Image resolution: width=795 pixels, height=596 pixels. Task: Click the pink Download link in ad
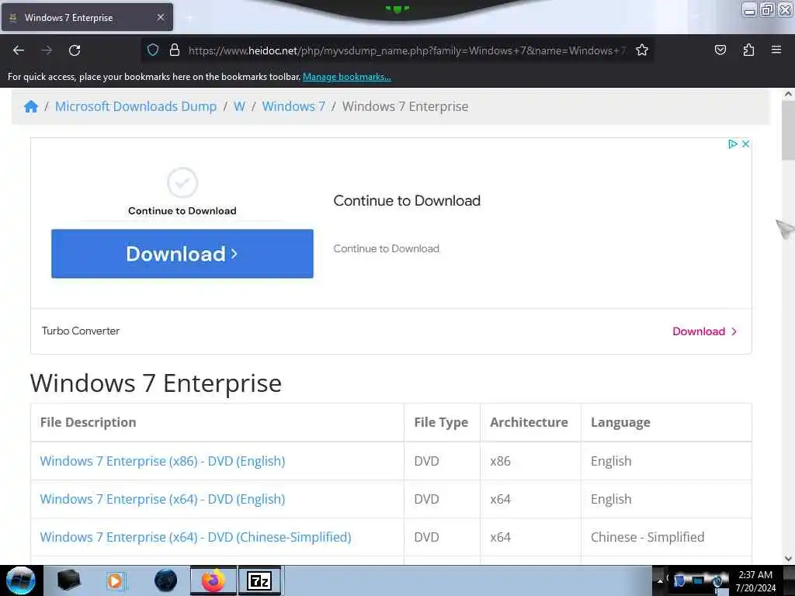[x=704, y=331]
